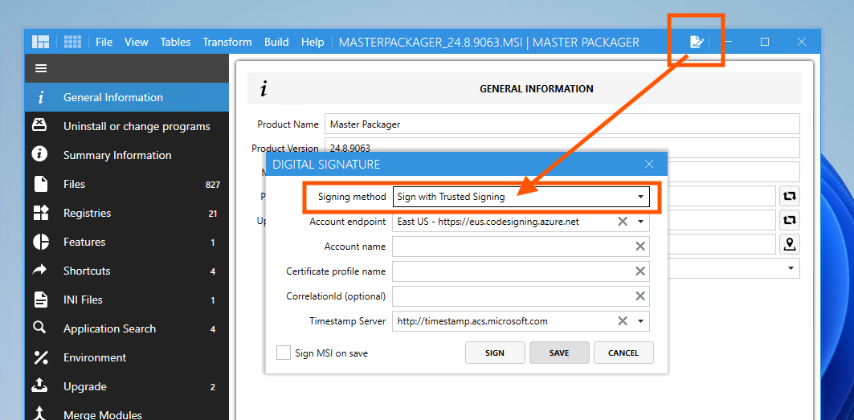Image resolution: width=854 pixels, height=420 pixels.
Task: Close the Digital Signature dialog
Action: pyautogui.click(x=648, y=164)
